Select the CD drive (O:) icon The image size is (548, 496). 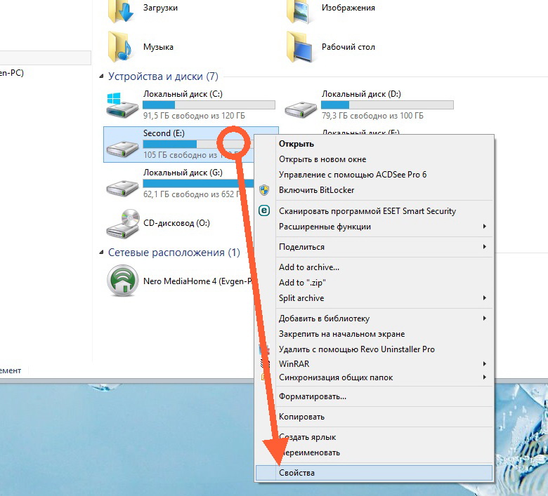(122, 223)
